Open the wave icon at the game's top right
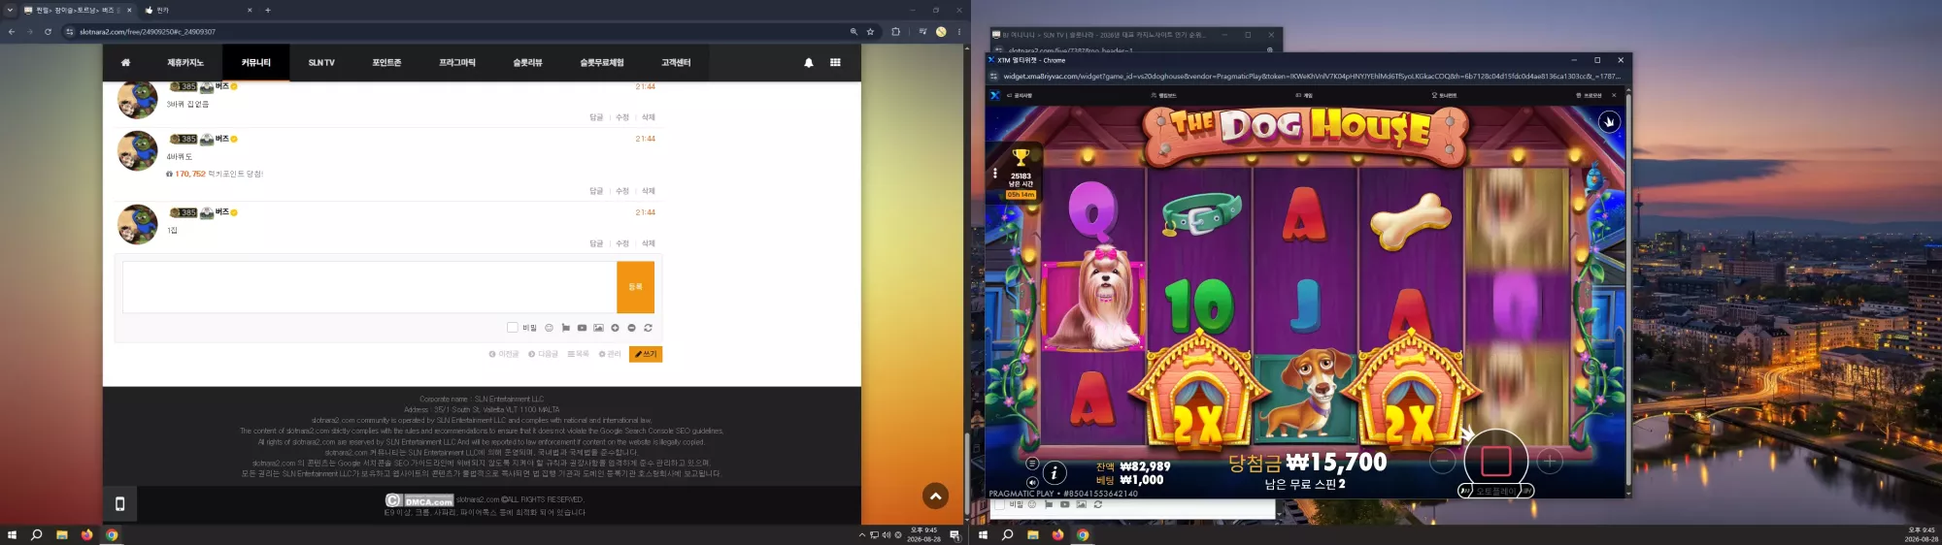Viewport: 1942px width, 545px height. [x=1609, y=122]
